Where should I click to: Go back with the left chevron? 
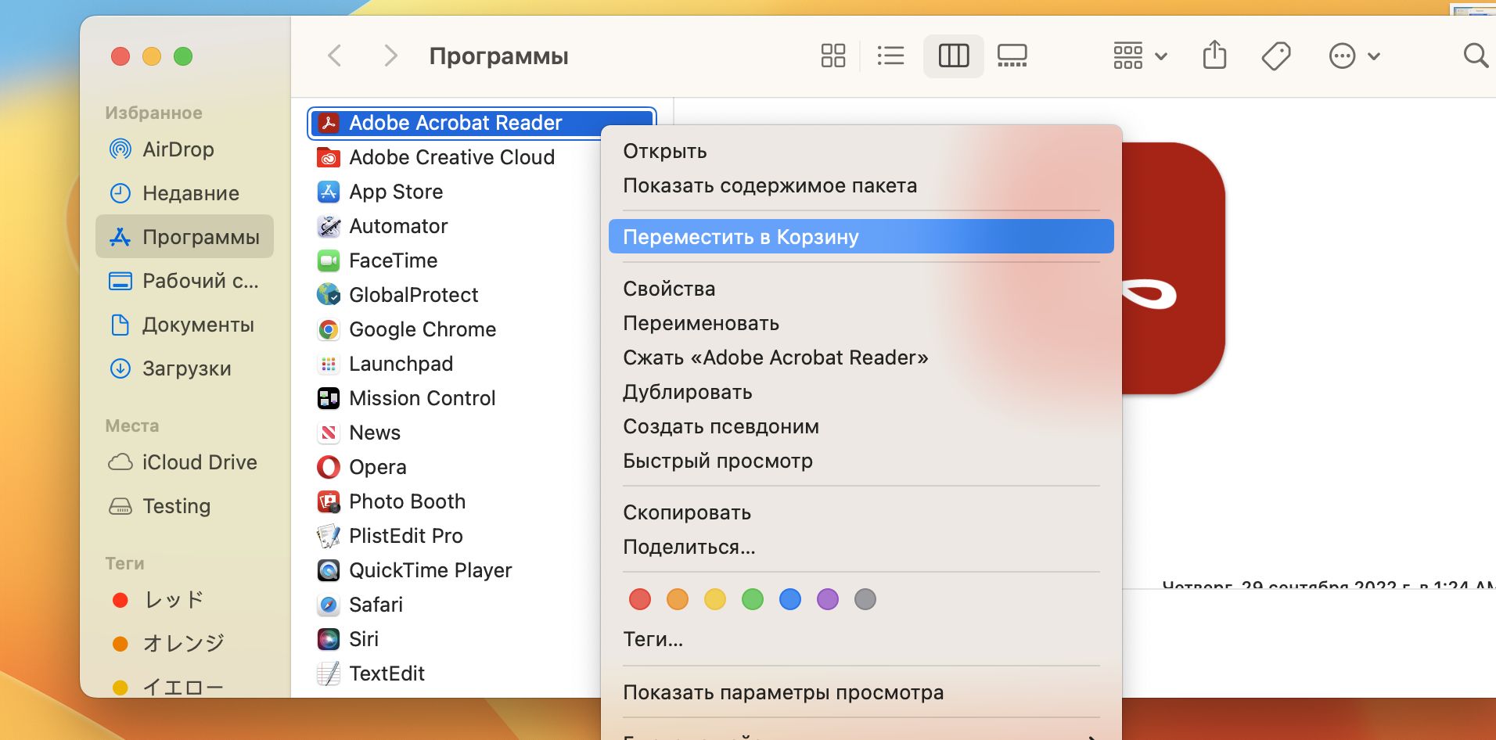pyautogui.click(x=334, y=56)
